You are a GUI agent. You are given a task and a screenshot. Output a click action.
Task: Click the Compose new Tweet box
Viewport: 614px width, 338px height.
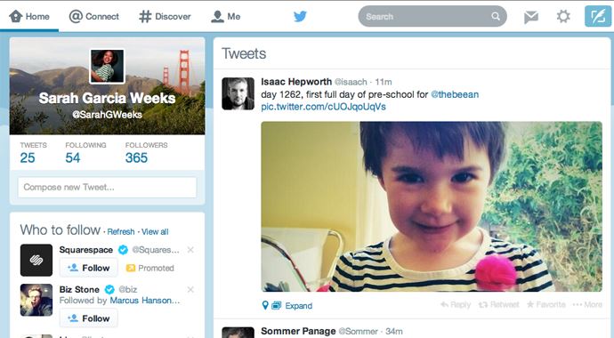coord(108,188)
